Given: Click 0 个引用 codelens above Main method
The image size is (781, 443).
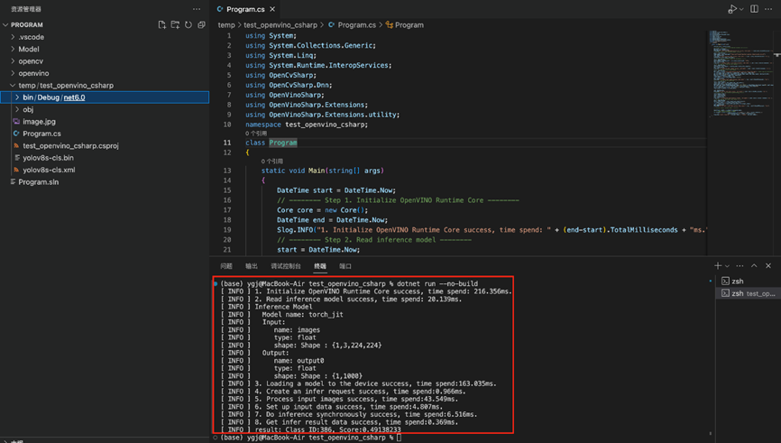Looking at the screenshot, I should point(272,162).
